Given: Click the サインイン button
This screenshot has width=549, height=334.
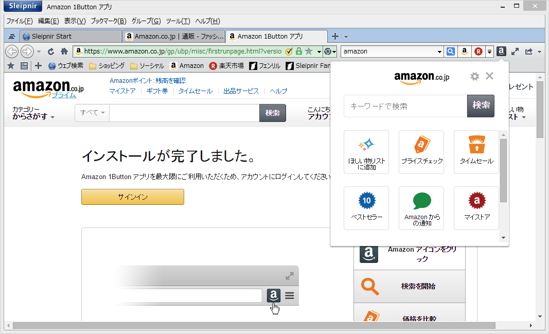Looking at the screenshot, I should point(132,197).
